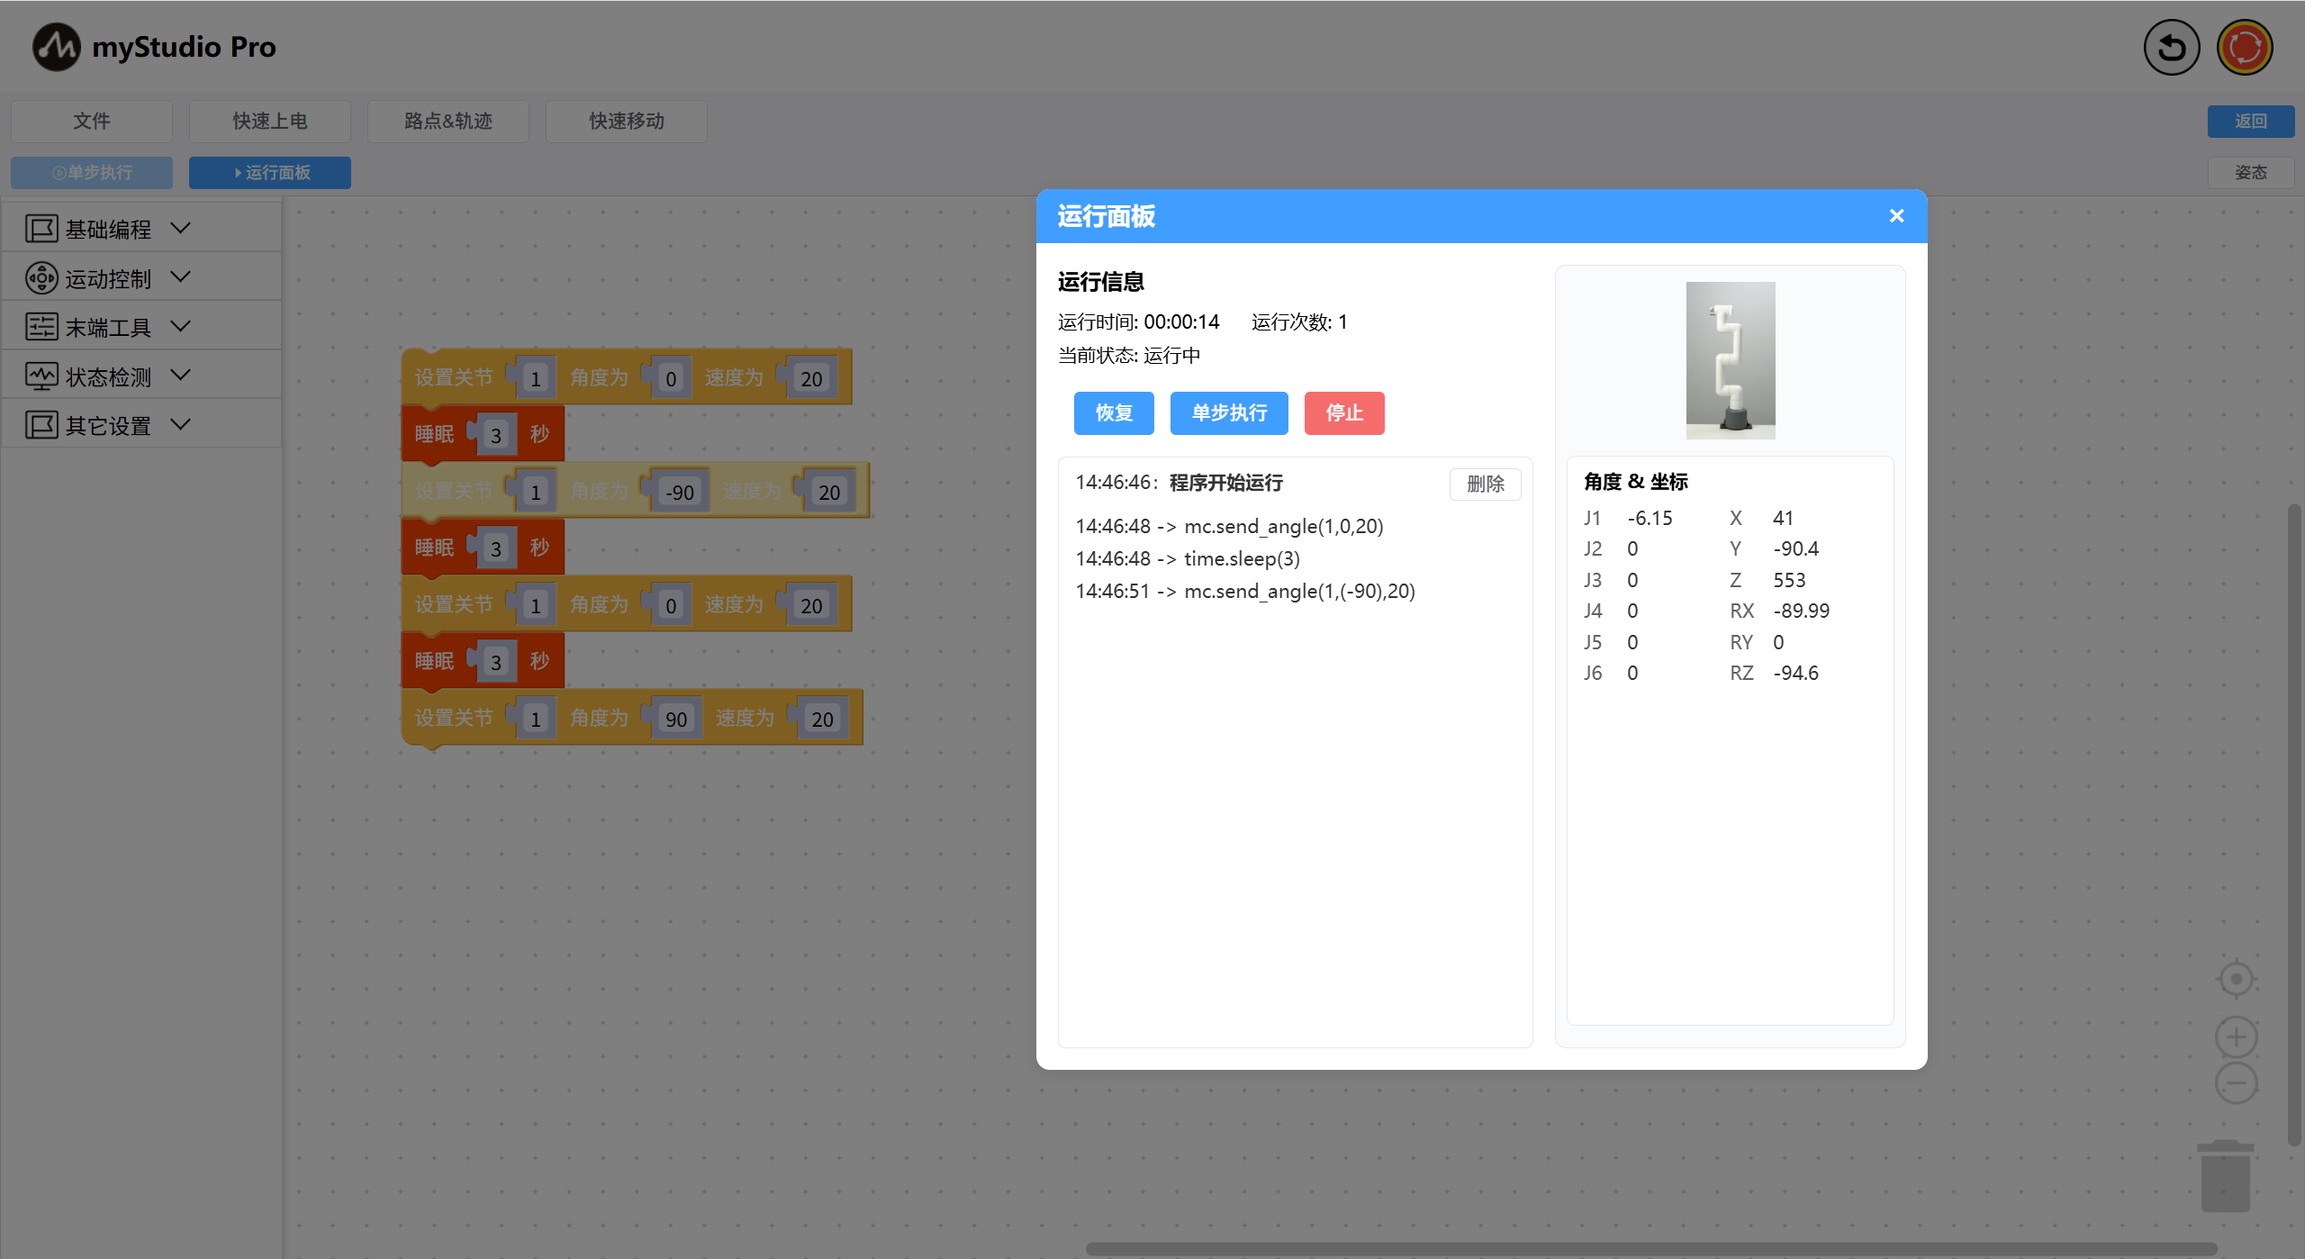Image resolution: width=2305 pixels, height=1259 pixels.
Task: Click the myStudio Pro logo icon
Action: (56, 47)
